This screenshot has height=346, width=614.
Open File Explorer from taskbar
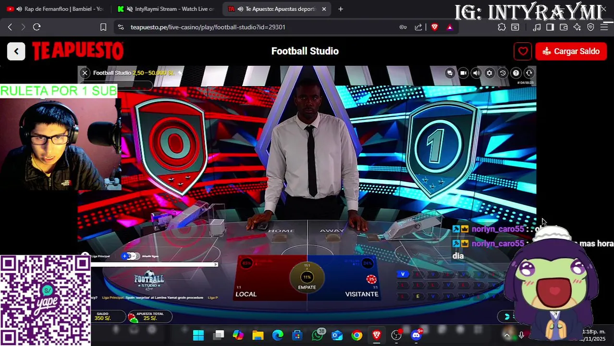[x=258, y=335]
